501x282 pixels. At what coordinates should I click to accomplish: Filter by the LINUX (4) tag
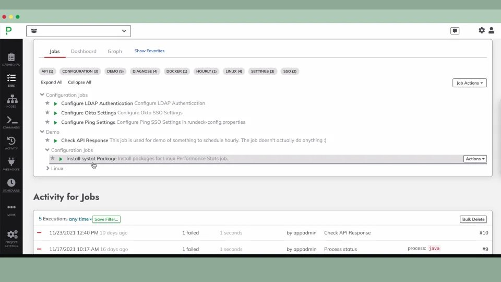coord(234,72)
